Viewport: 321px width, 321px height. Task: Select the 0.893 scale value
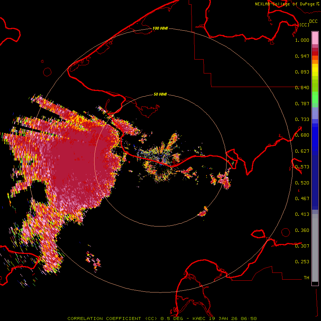pos(302,72)
